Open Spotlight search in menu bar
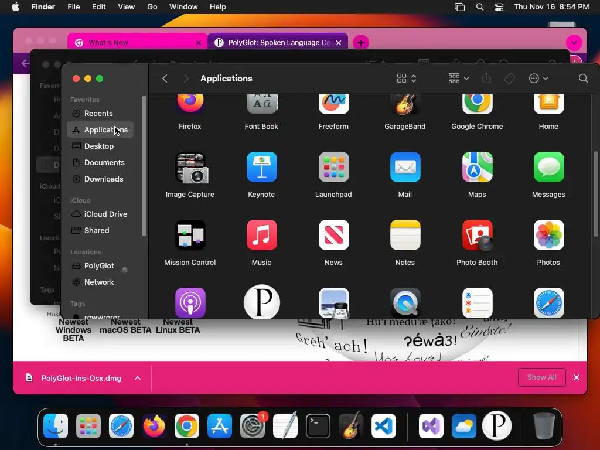 click(480, 6)
